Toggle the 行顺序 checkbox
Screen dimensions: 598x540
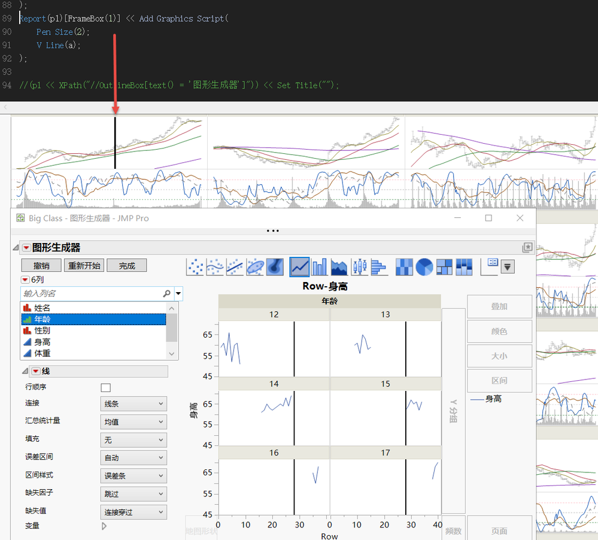coord(106,387)
